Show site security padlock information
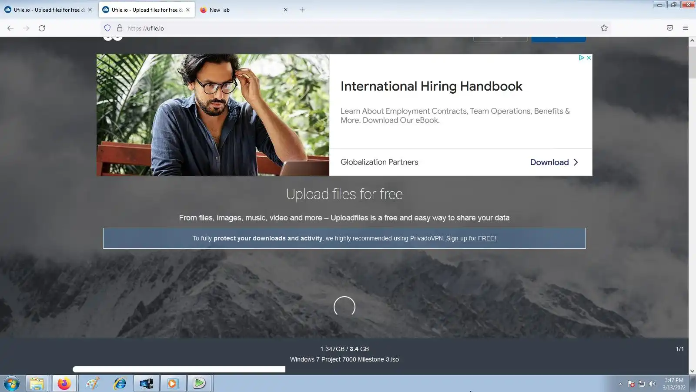 tap(120, 28)
